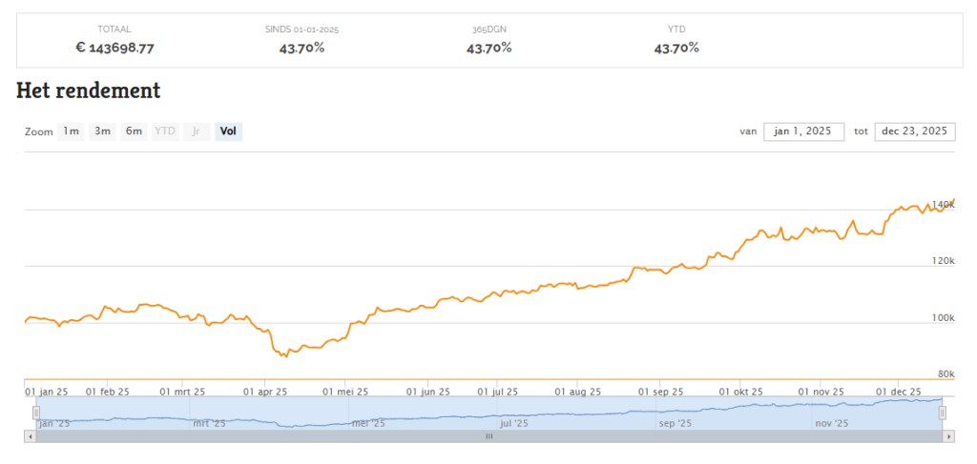Image resolution: width=977 pixels, height=464 pixels.
Task: Click the orange line near April dip
Action: point(283,354)
